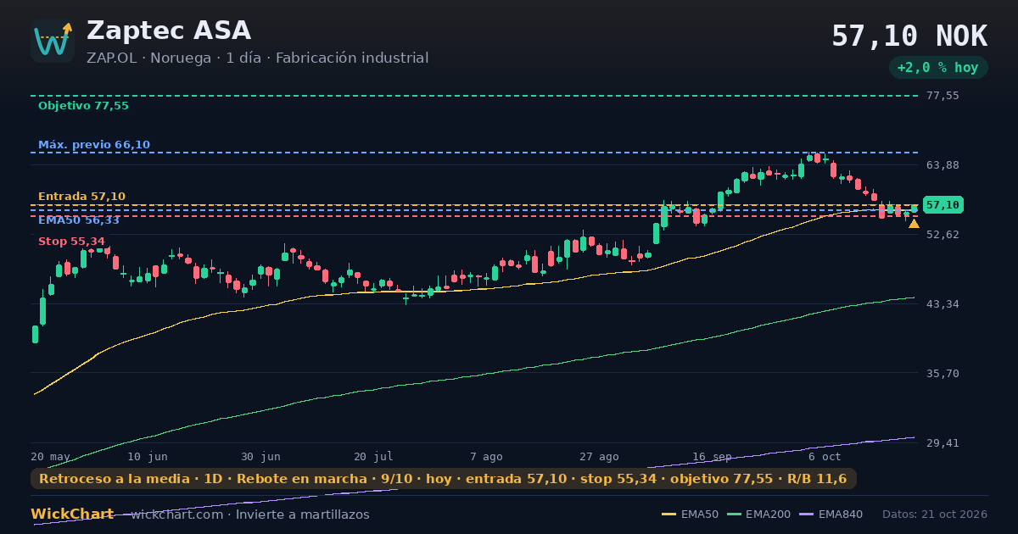Click the orange triangle entry marker
The image size is (1018, 534).
point(914,224)
